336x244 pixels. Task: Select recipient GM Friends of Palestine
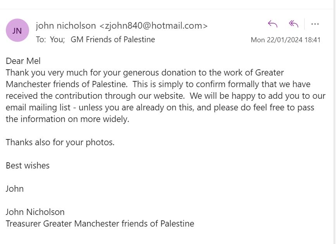[113, 40]
